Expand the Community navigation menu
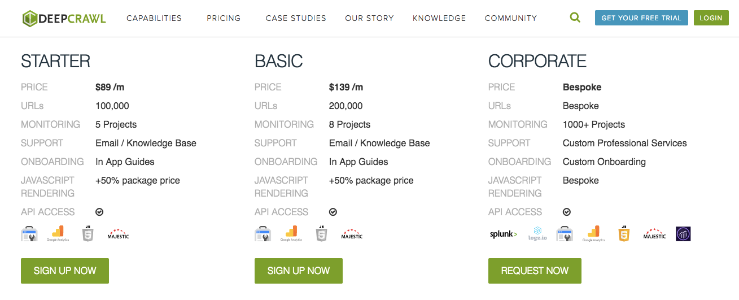Image resolution: width=739 pixels, height=300 pixels. (x=511, y=18)
